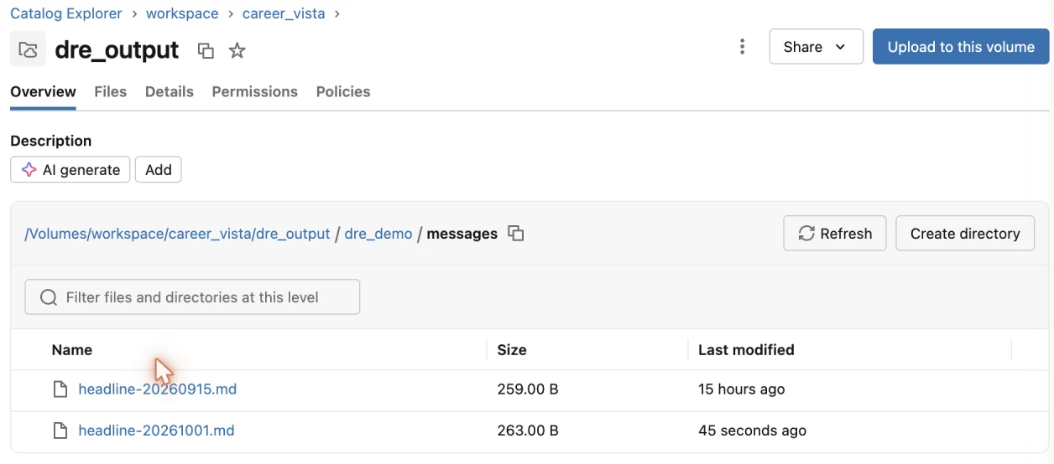The width and height of the screenshot is (1054, 464).
Task: Click the AI generate description button
Action: pyautogui.click(x=70, y=170)
